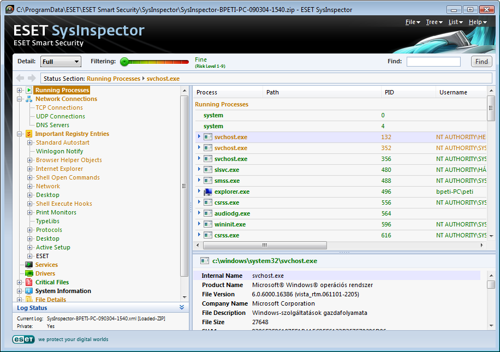
Task: Click the Network Connections icon in tree
Action: (x=29, y=99)
